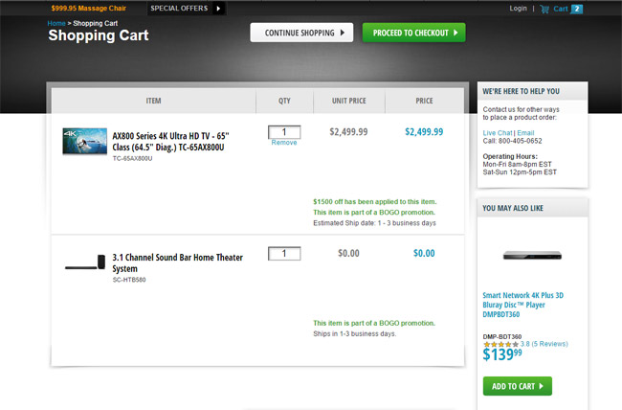
Task: Start a Live Chat
Action: 498,133
